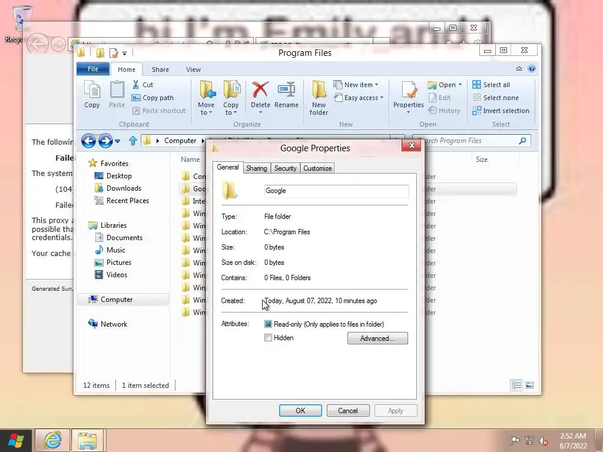Go back with Explorer back arrow

(x=88, y=141)
